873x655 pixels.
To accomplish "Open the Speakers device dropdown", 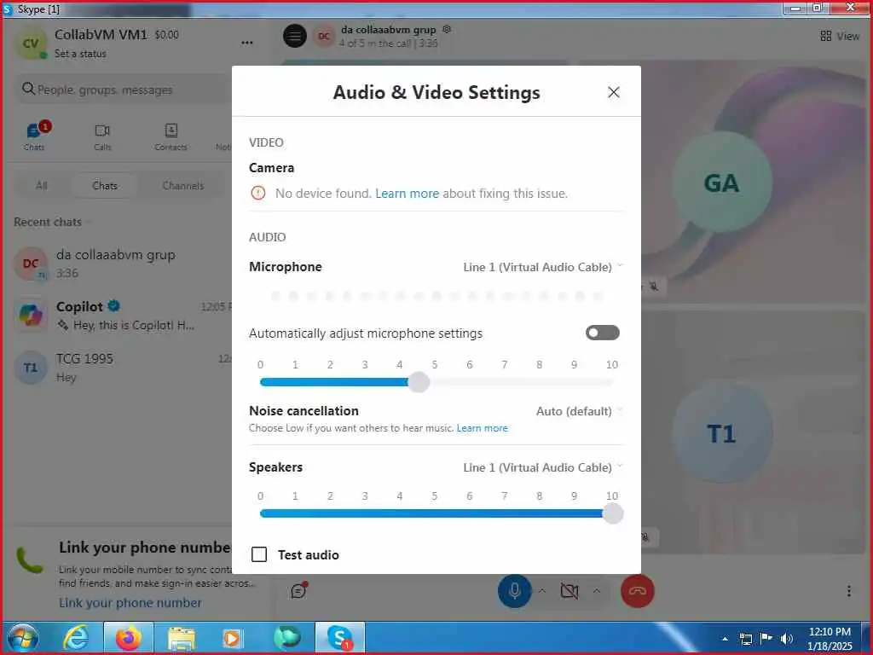I will (543, 467).
